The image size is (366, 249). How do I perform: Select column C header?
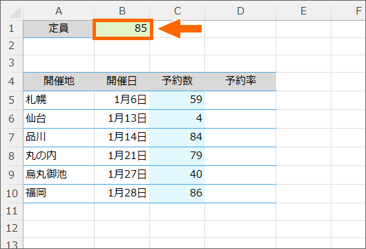177,11
